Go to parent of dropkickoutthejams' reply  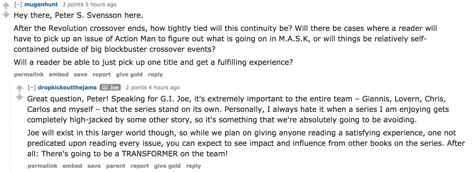(116, 166)
